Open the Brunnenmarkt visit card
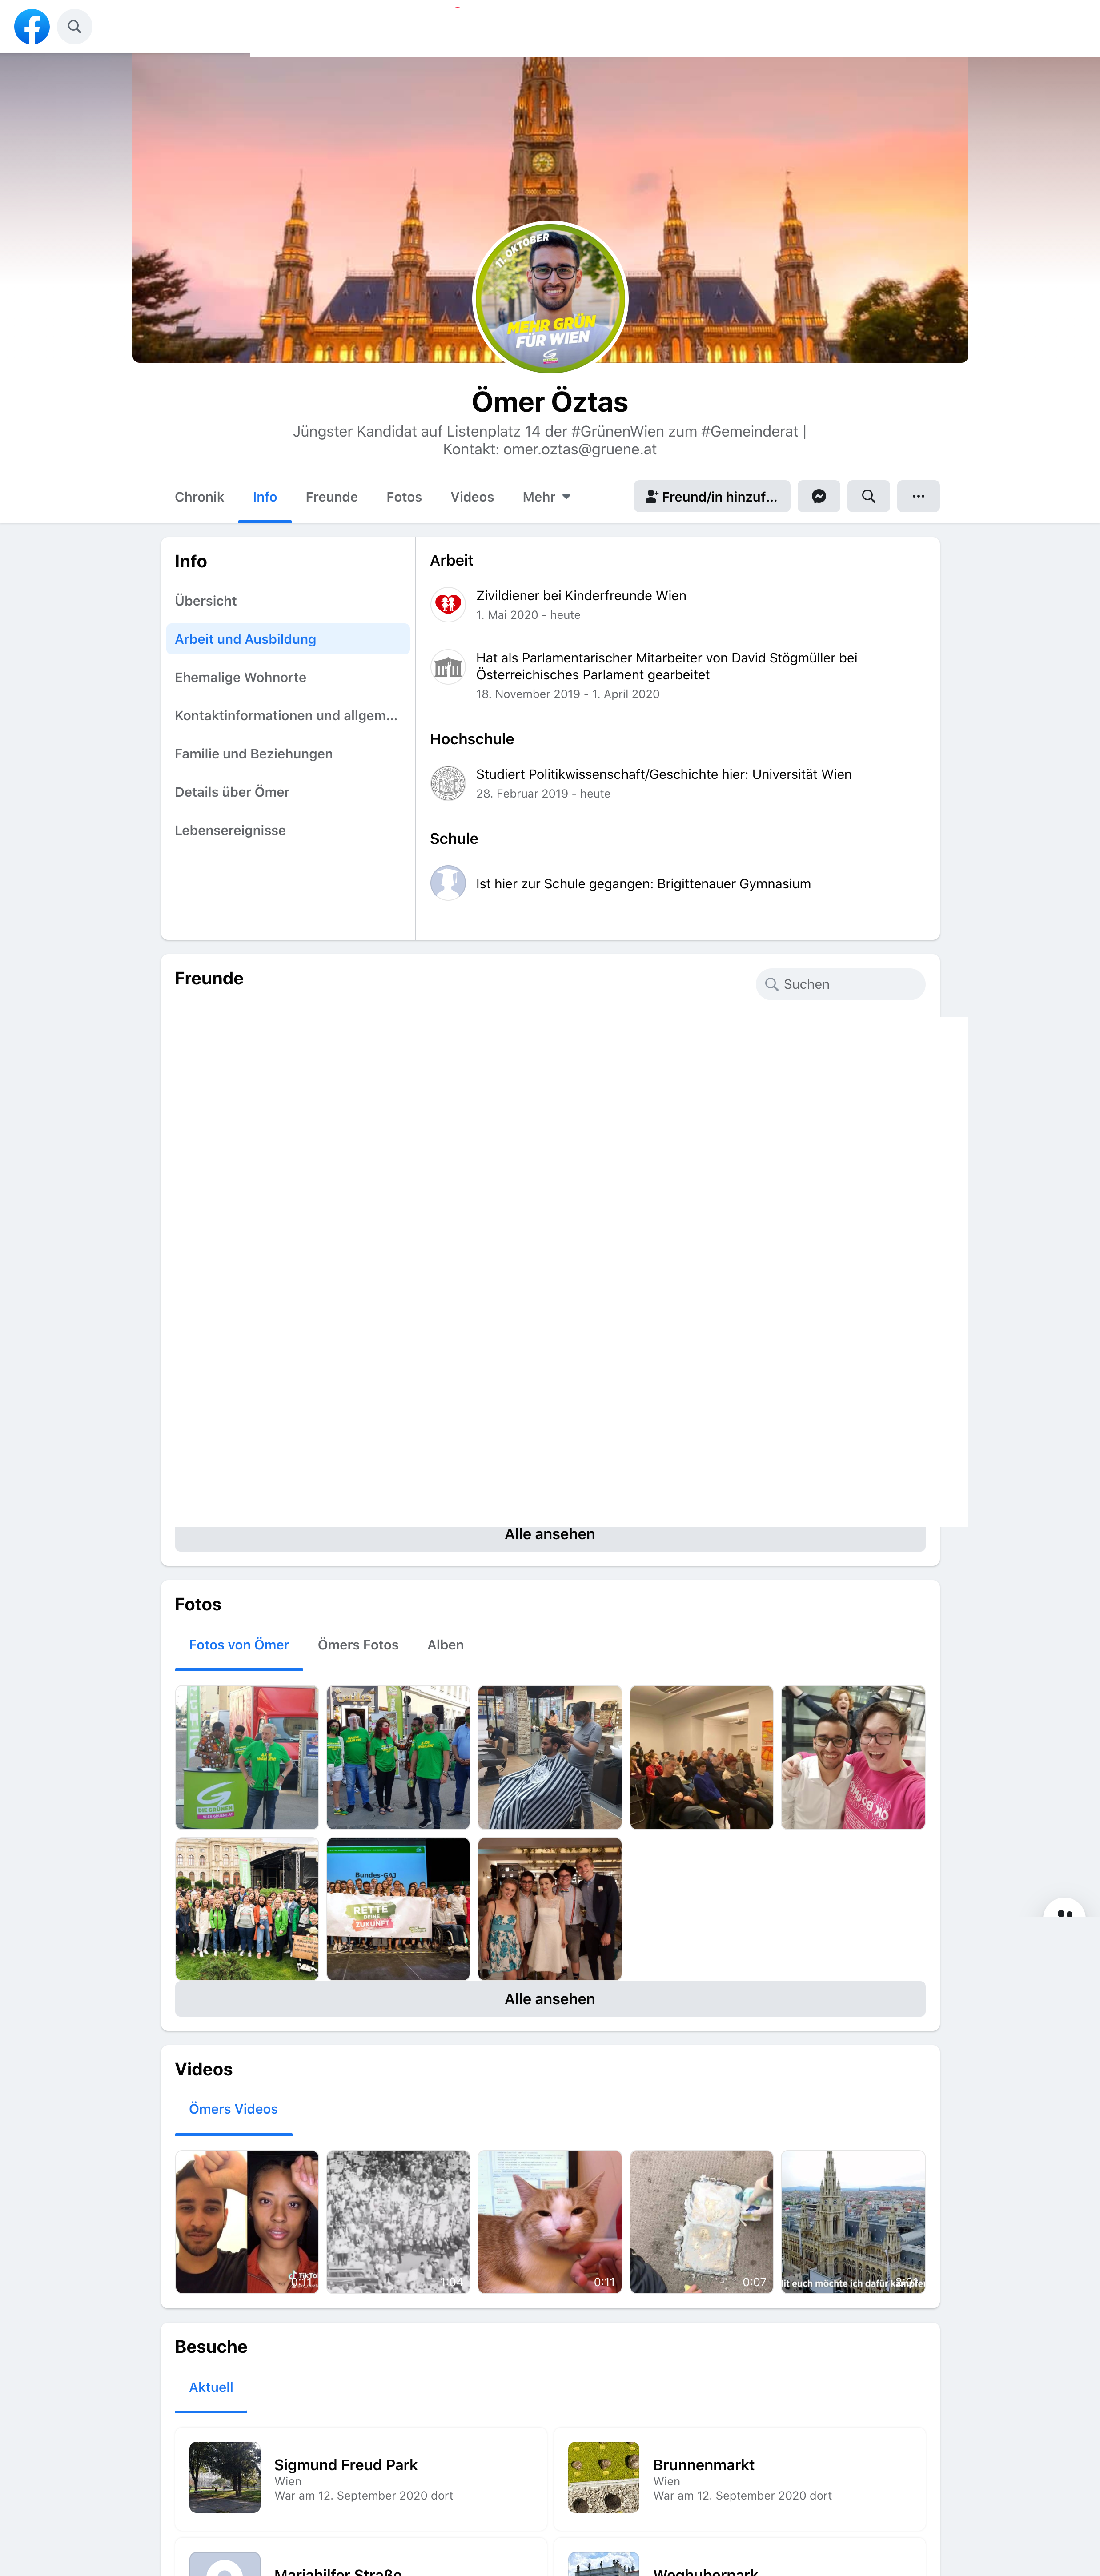The height and width of the screenshot is (2576, 1100). pos(739,2478)
